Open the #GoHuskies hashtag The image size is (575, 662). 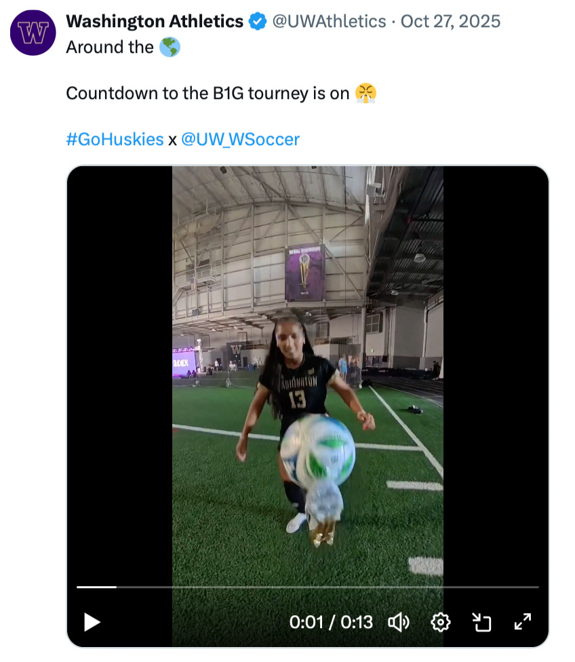click(x=115, y=140)
